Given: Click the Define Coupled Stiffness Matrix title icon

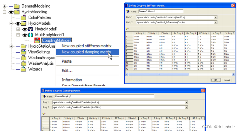Looking at the screenshot, I should pyautogui.click(x=127, y=6).
